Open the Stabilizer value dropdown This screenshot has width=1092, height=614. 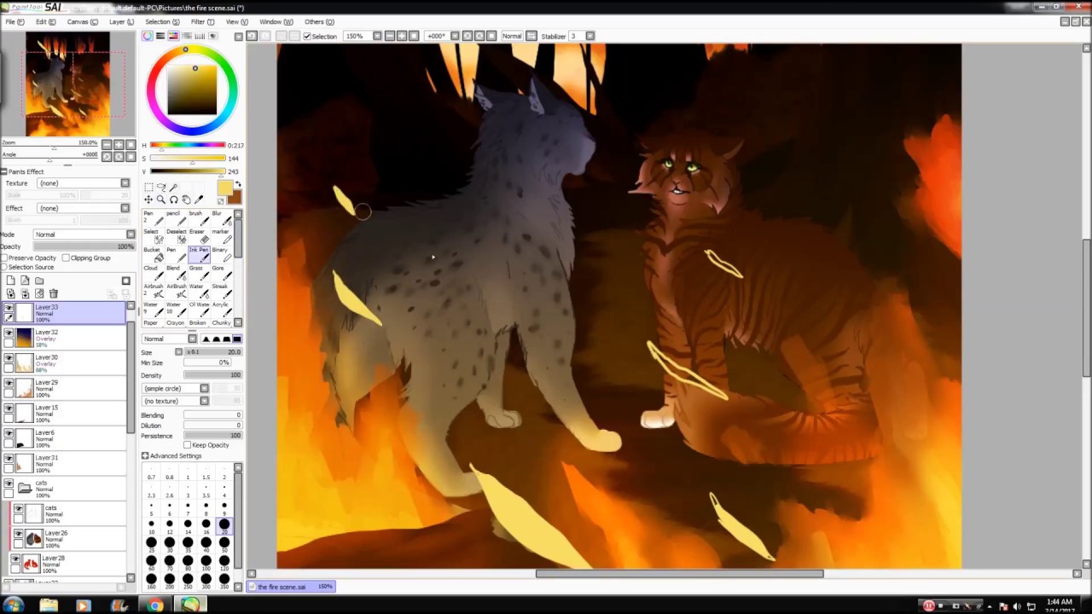[590, 36]
